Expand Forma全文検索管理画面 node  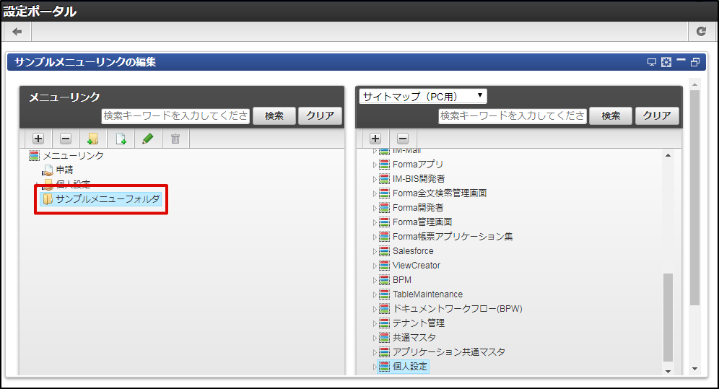pyautogui.click(x=374, y=193)
